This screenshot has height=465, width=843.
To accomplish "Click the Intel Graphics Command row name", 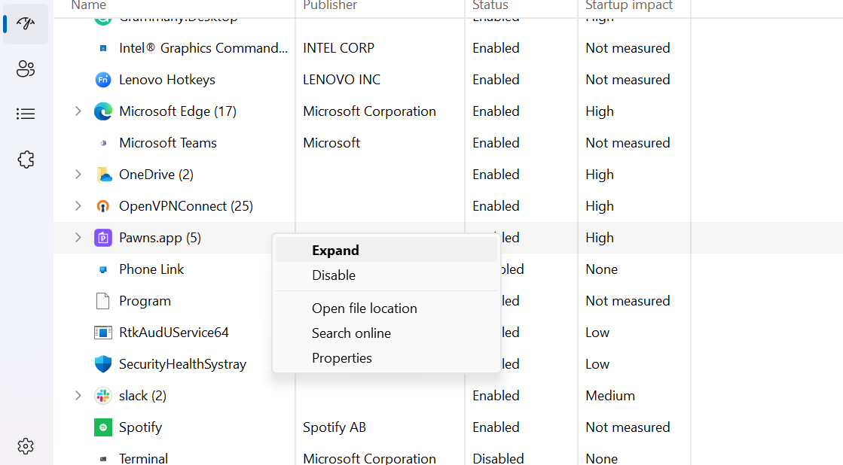I will click(203, 48).
